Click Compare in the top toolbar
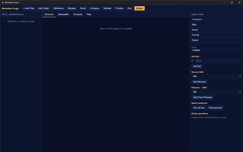 coord(95,8)
